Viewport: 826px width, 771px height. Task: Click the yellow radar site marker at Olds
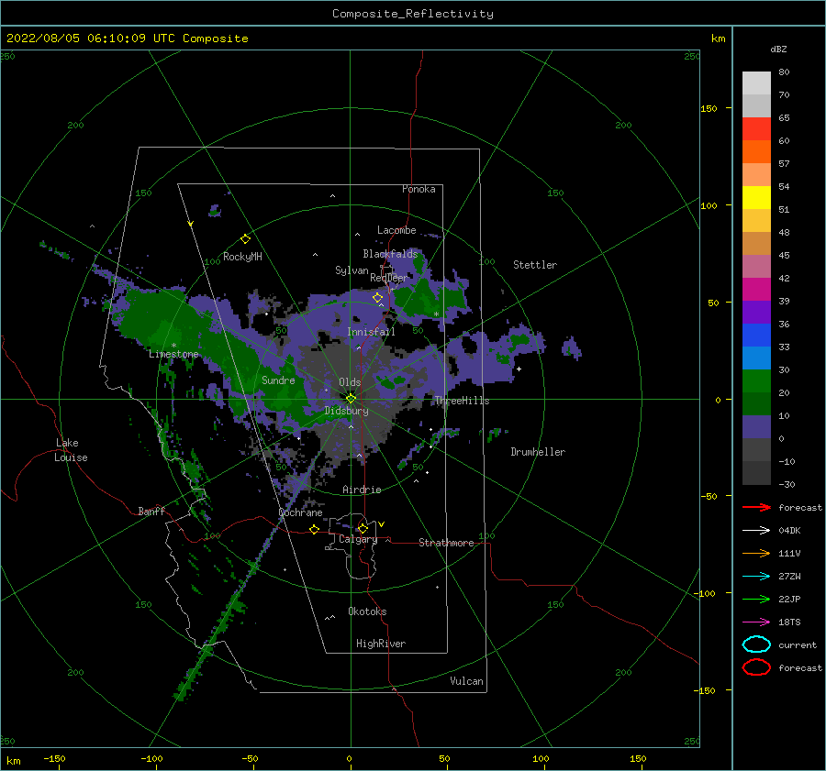pyautogui.click(x=351, y=399)
